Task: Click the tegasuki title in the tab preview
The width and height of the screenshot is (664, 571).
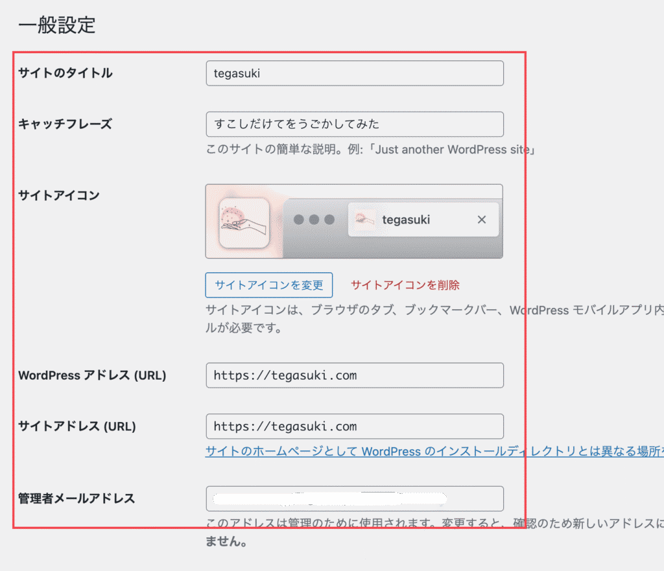Action: coord(406,220)
